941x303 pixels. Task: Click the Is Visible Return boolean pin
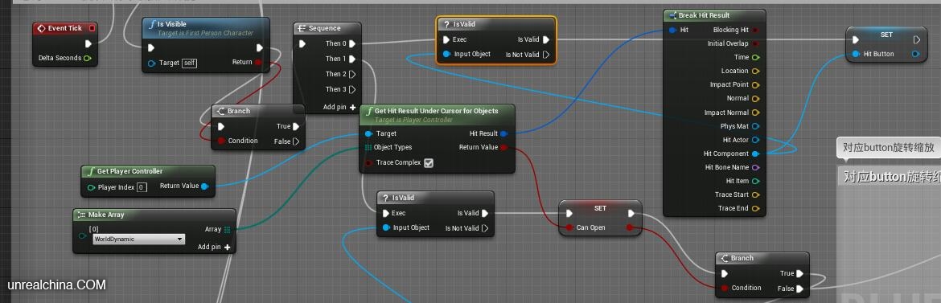(x=258, y=63)
